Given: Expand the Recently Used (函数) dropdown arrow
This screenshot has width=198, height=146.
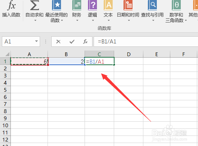Looking at the screenshot, I should click(x=62, y=20).
